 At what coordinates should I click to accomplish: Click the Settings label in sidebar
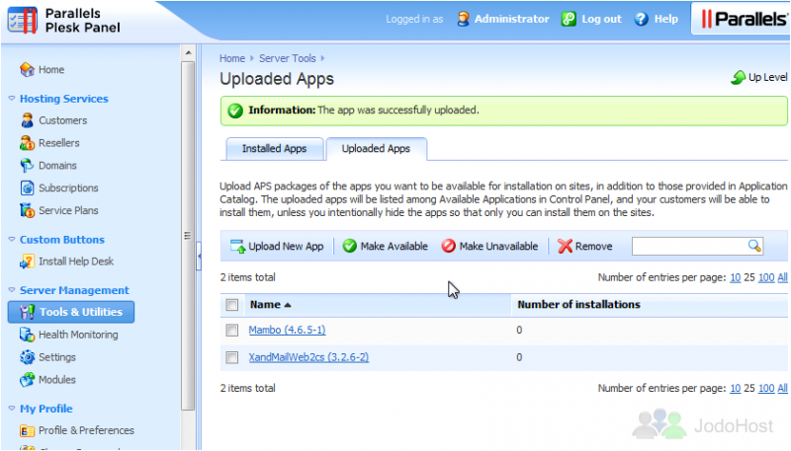coord(57,357)
